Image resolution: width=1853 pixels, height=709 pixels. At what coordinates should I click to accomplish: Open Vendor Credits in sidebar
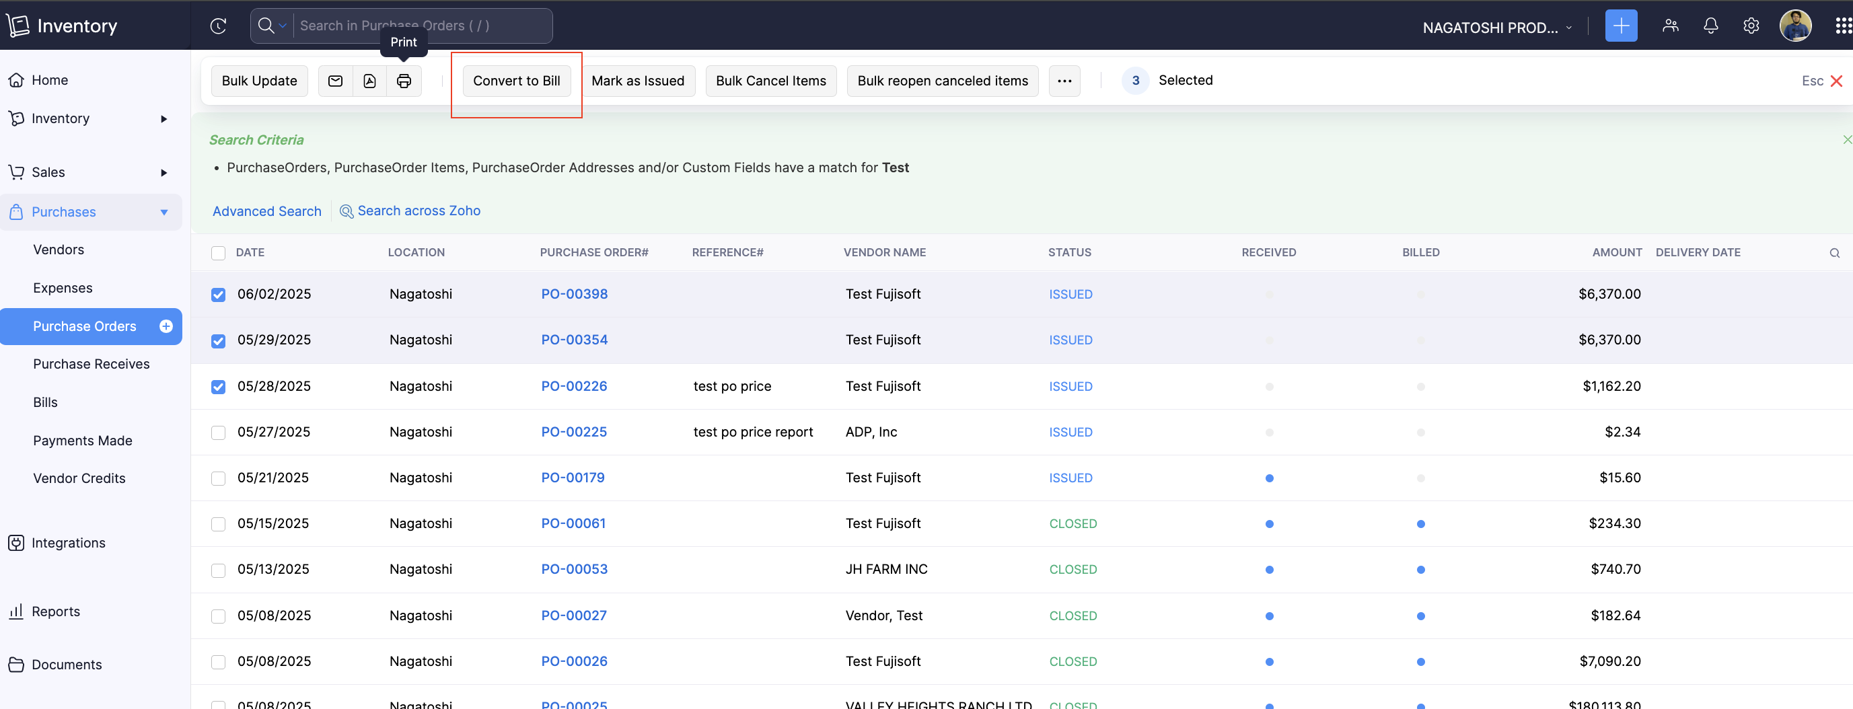tap(79, 478)
